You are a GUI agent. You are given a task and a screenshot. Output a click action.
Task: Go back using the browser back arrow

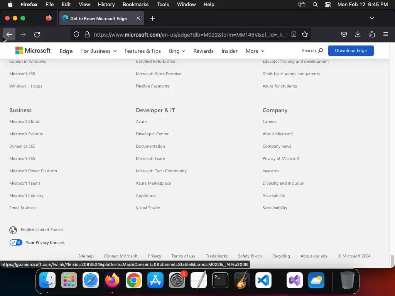tap(9, 34)
